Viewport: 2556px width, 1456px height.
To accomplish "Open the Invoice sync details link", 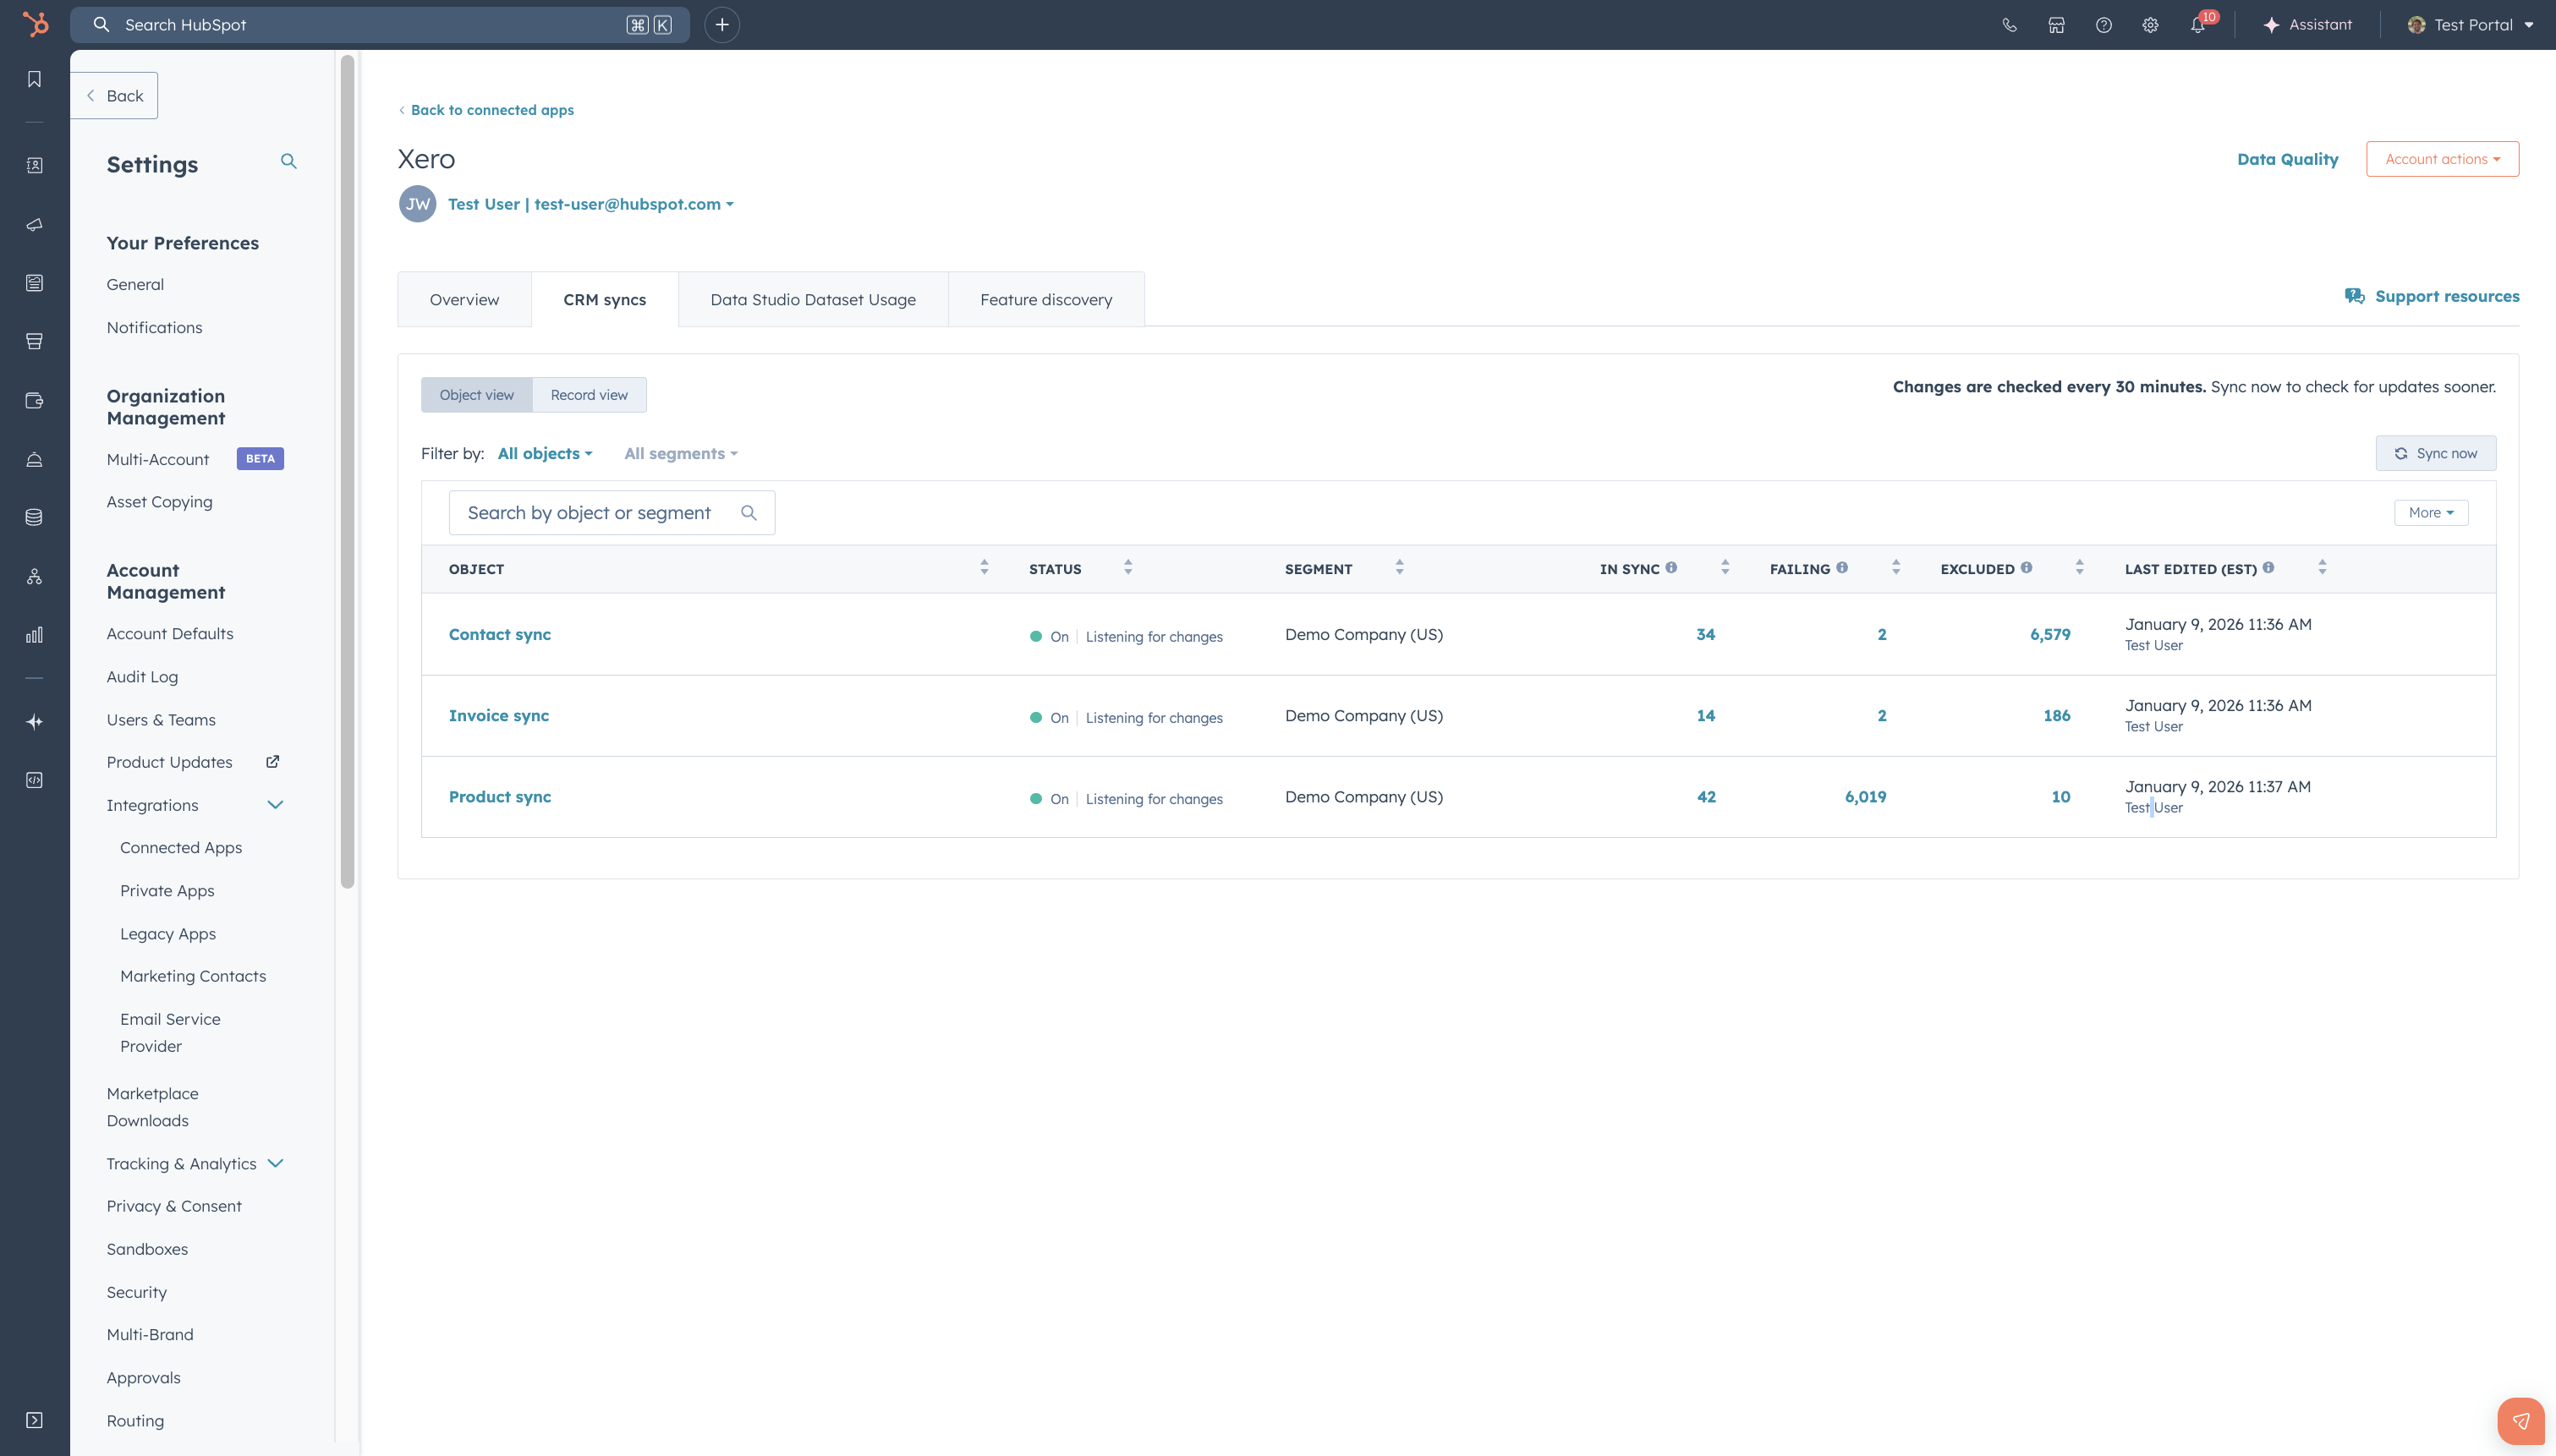I will [x=498, y=715].
